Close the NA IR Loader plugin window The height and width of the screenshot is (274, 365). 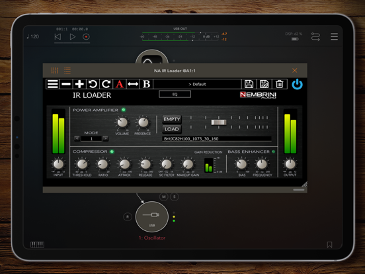(x=295, y=70)
